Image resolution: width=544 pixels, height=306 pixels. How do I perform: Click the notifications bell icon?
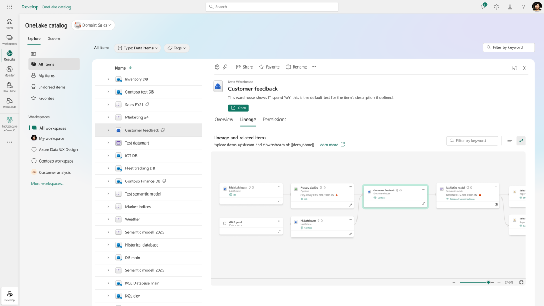pyautogui.click(x=483, y=7)
